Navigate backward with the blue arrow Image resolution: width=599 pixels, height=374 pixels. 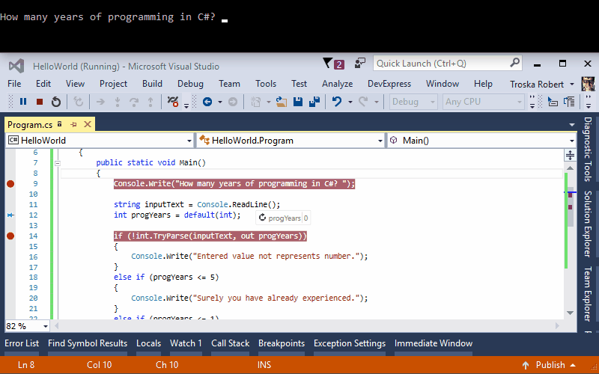coord(207,102)
